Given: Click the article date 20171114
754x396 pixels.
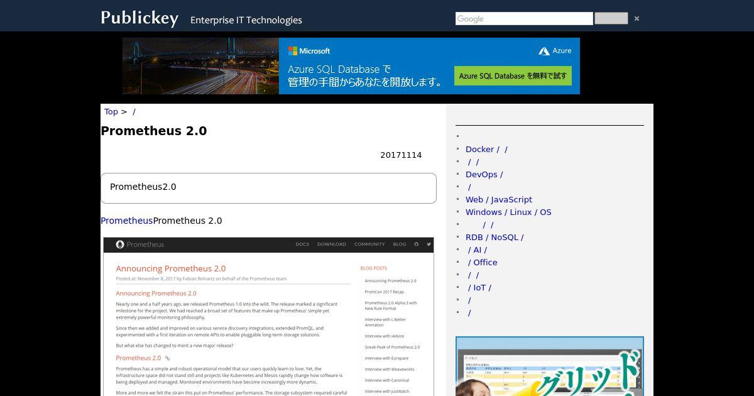Looking at the screenshot, I should pos(401,155).
